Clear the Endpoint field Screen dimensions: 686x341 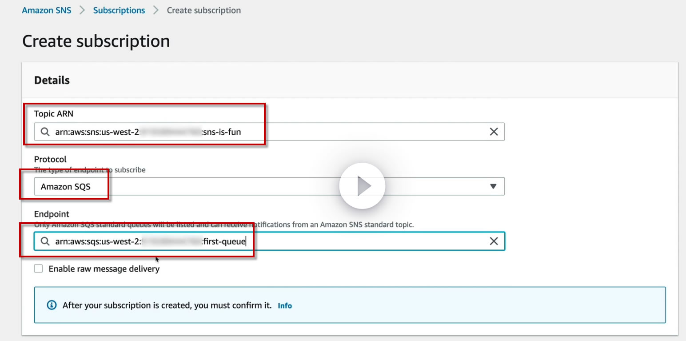point(494,241)
